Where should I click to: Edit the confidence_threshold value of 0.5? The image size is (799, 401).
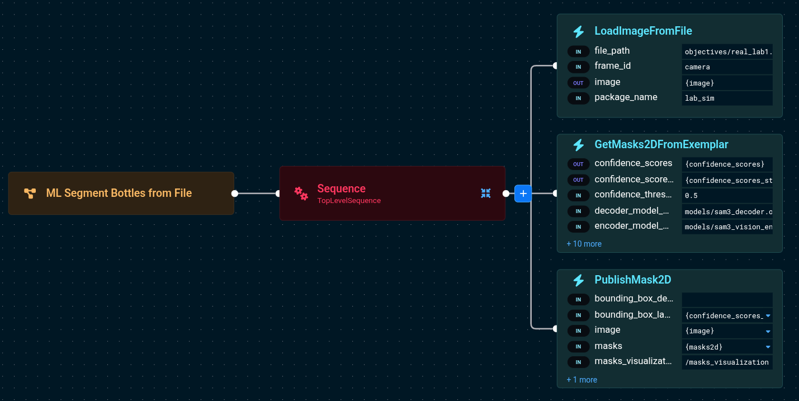coord(727,195)
